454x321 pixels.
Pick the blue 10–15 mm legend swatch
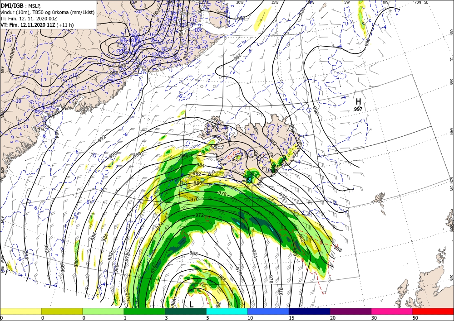tap(268, 311)
